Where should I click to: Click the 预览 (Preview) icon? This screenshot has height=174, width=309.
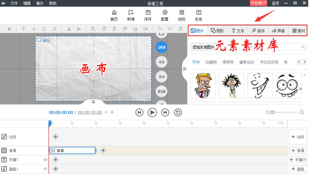point(181,15)
